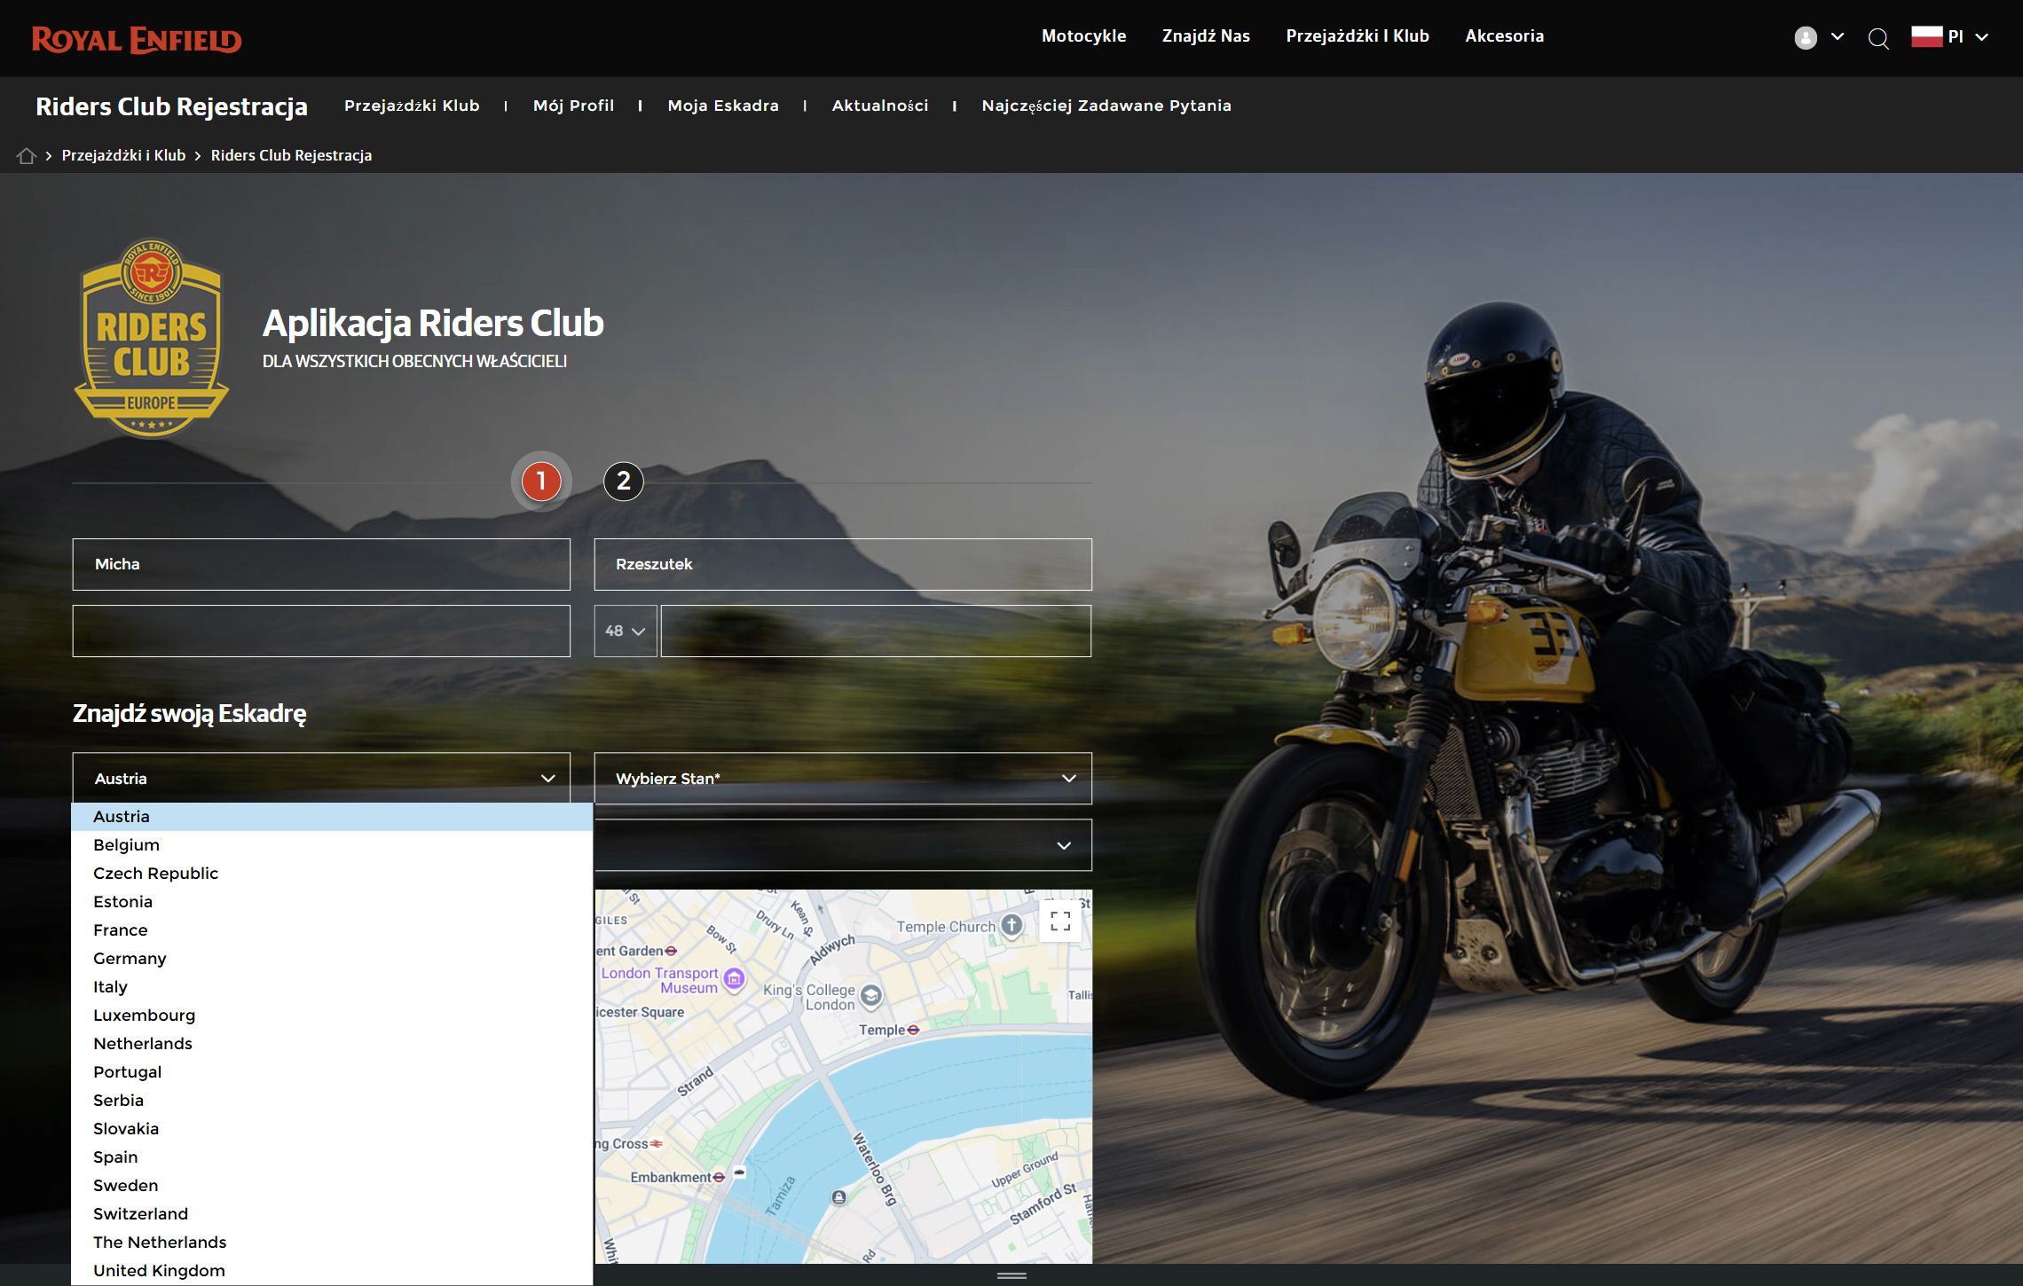Pick Switzerland from dropdown list
The width and height of the screenshot is (2023, 1286).
(x=332, y=1214)
